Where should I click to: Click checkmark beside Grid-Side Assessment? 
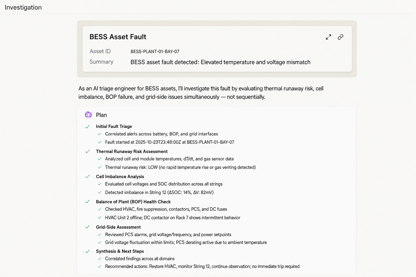[x=87, y=227]
